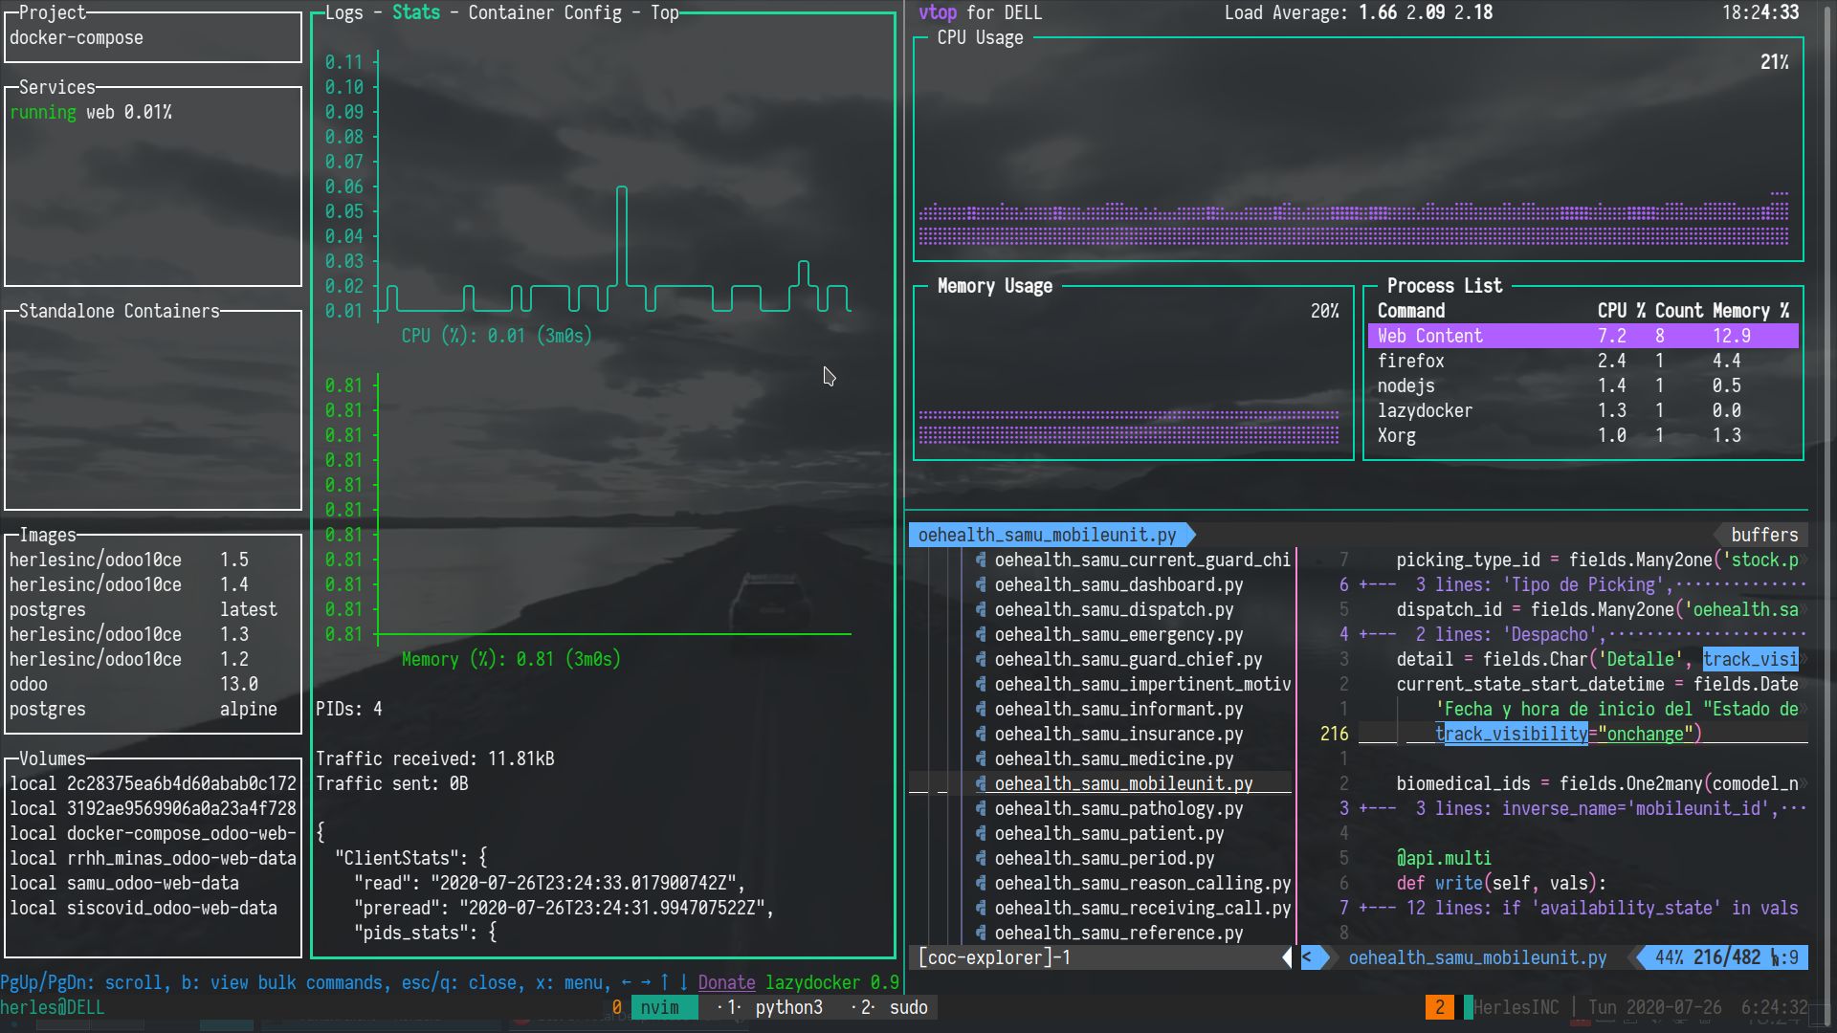Click orange tmux session number 2 badge
Viewport: 1837px width, 1033px height.
pyautogui.click(x=1439, y=1007)
